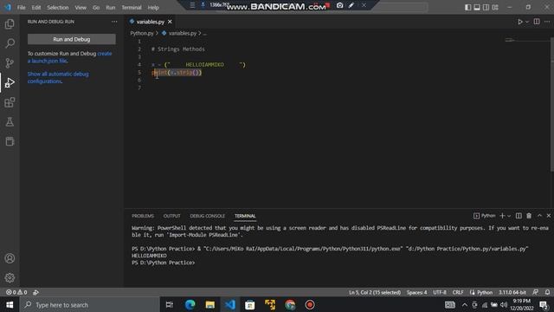Kill terminal with the trash icon
Image resolution: width=554 pixels, height=312 pixels.
529,216
